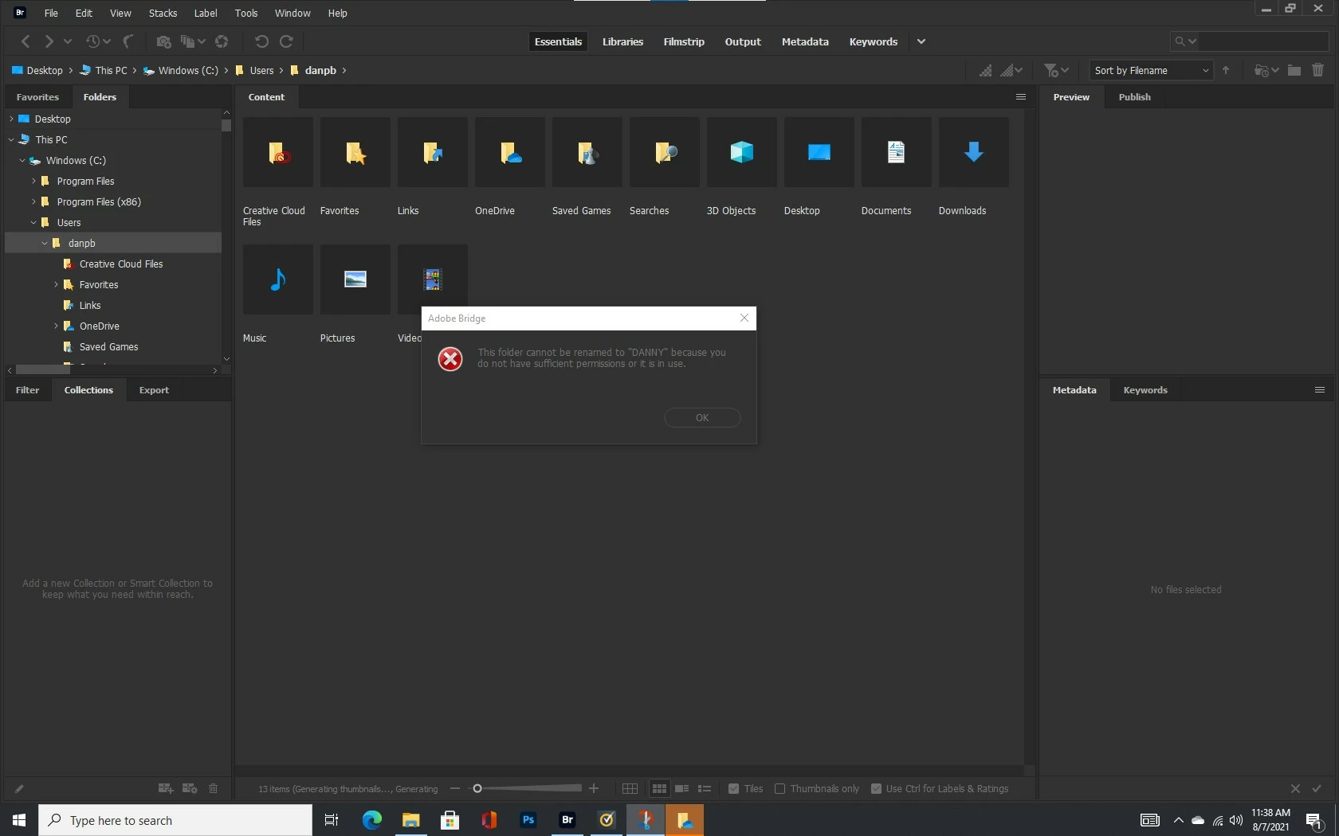This screenshot has height=836, width=1339.
Task: Close the Adobe Bridge error dialog
Action: pyautogui.click(x=744, y=318)
